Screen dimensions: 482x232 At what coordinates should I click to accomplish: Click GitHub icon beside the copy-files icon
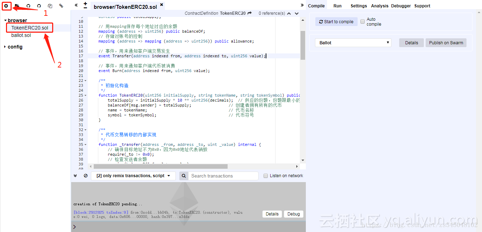pyautogui.click(x=39, y=6)
